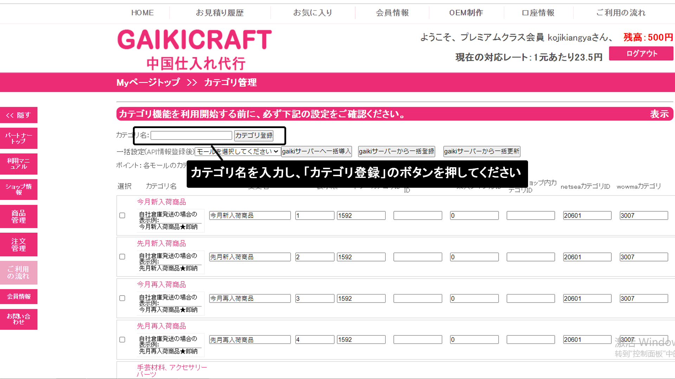Click gaikiサーバーから一括更新 button
This screenshot has width=675, height=379.
tap(481, 151)
